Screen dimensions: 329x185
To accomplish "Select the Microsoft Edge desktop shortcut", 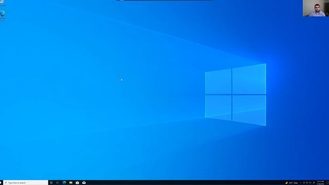I will click(3, 16).
